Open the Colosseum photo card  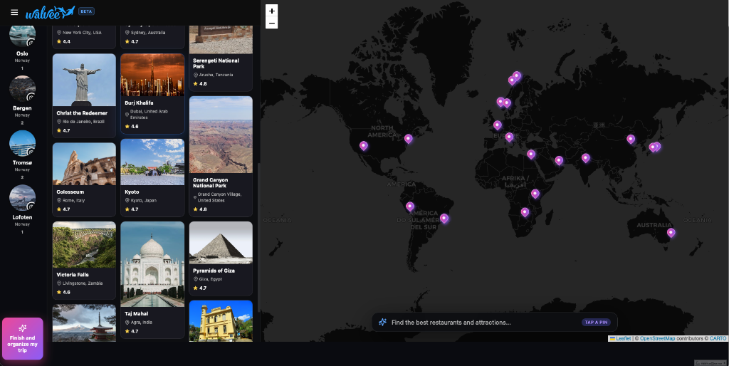pos(84,179)
